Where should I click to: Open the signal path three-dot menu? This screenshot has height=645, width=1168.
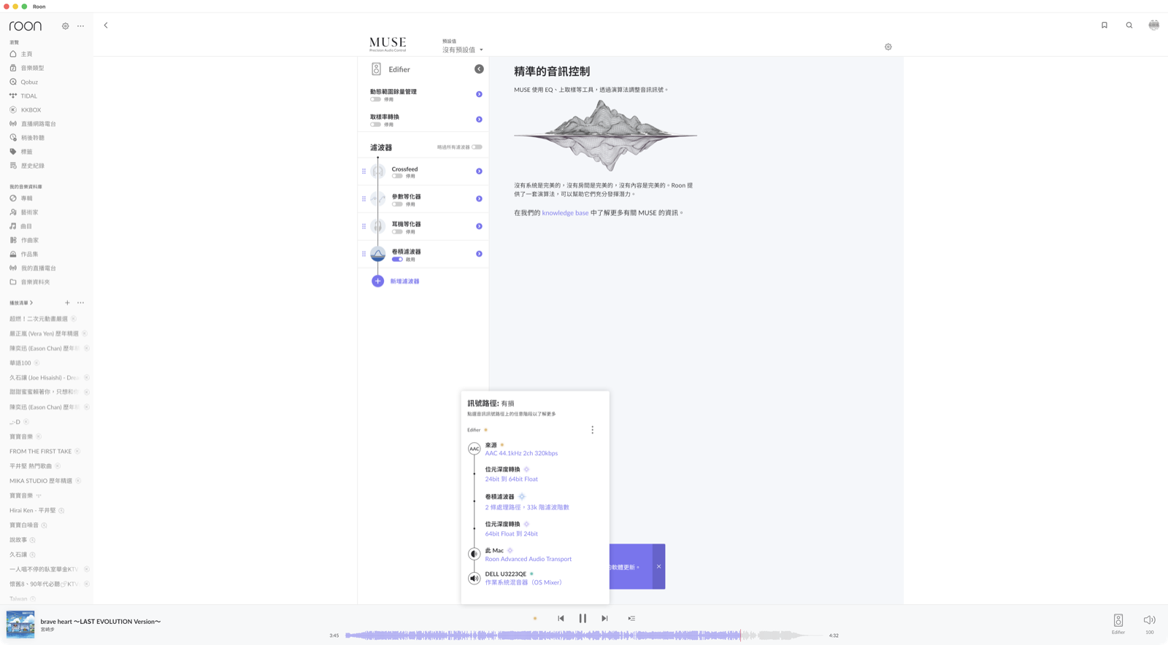[593, 430]
